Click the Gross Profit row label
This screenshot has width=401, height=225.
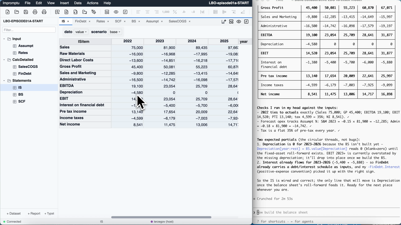70,66
